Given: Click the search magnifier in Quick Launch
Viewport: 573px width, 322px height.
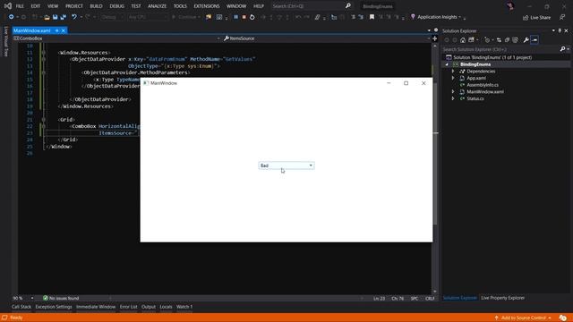Looking at the screenshot, I should coord(348,6).
